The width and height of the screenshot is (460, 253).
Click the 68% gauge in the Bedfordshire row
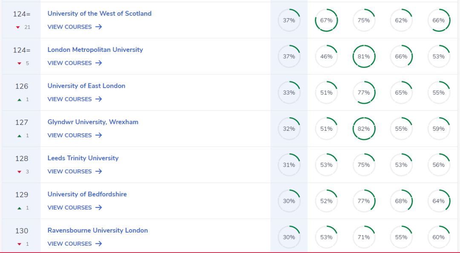tap(401, 201)
